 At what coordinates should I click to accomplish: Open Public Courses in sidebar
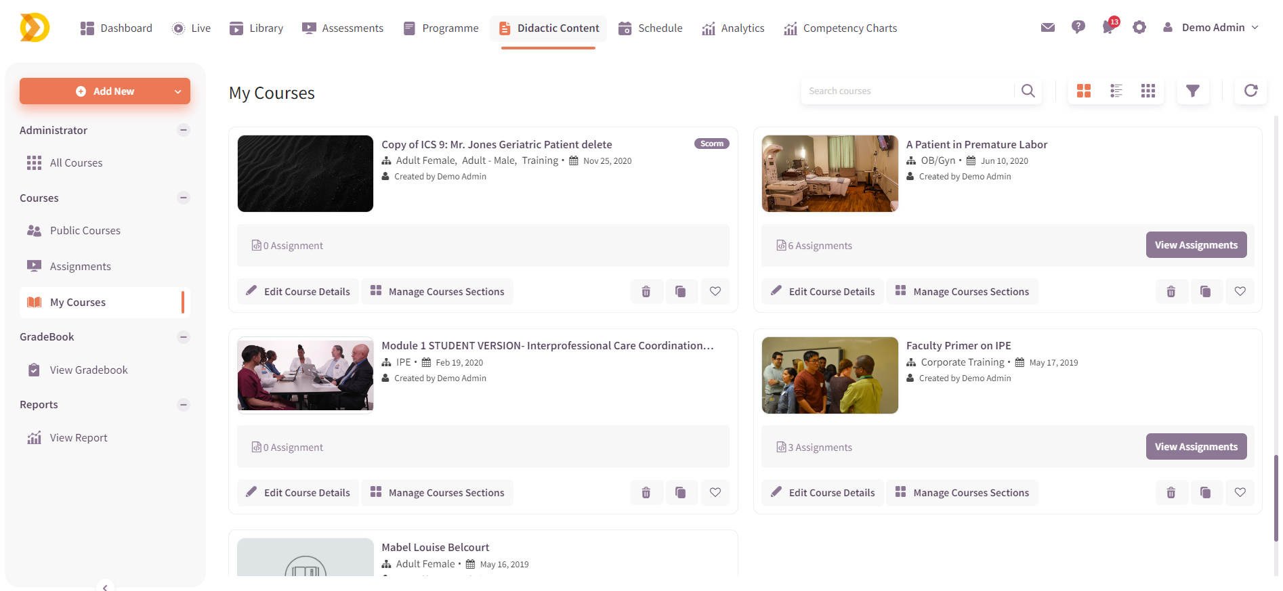click(85, 231)
